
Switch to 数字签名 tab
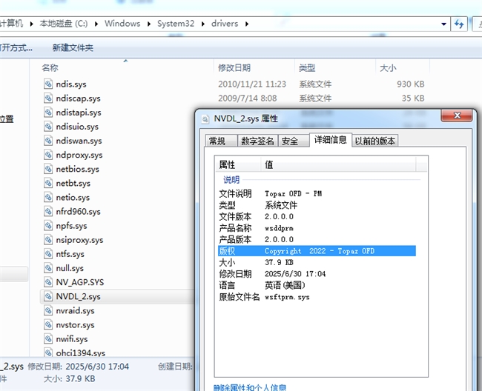click(257, 141)
